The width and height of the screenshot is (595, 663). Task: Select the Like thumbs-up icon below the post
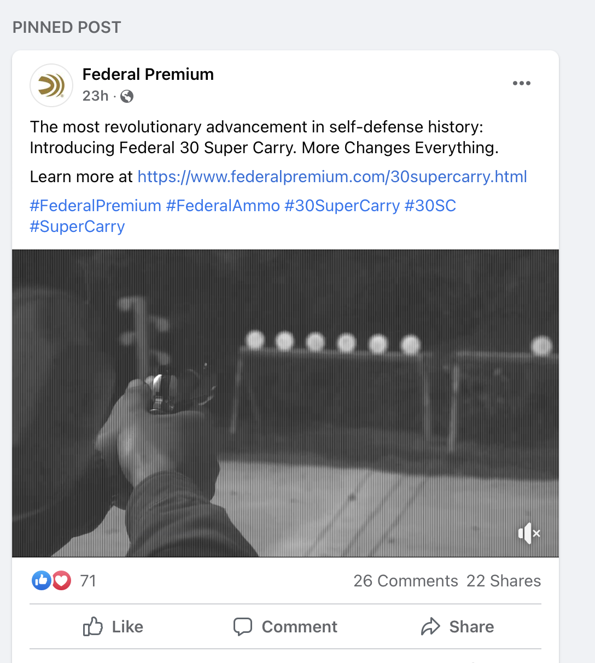click(x=94, y=626)
